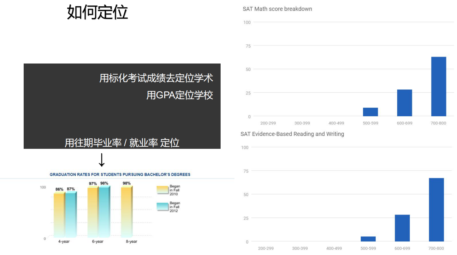Click the Began in Fall 2010 legend text
This screenshot has height=255, width=457.
coord(175,190)
